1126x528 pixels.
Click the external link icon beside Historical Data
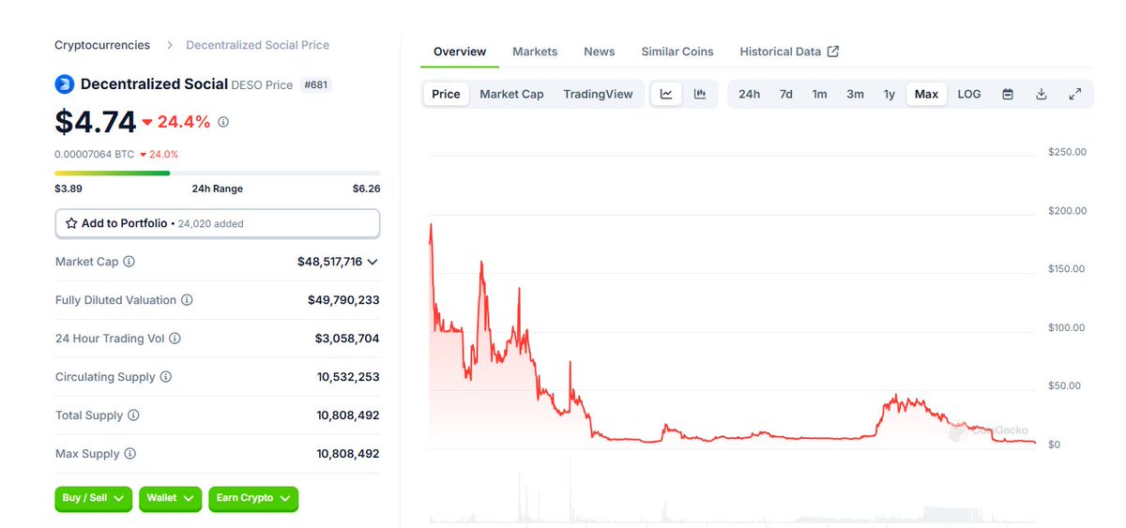pyautogui.click(x=833, y=52)
